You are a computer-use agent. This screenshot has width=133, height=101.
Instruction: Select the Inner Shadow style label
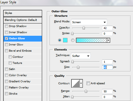click(18, 32)
